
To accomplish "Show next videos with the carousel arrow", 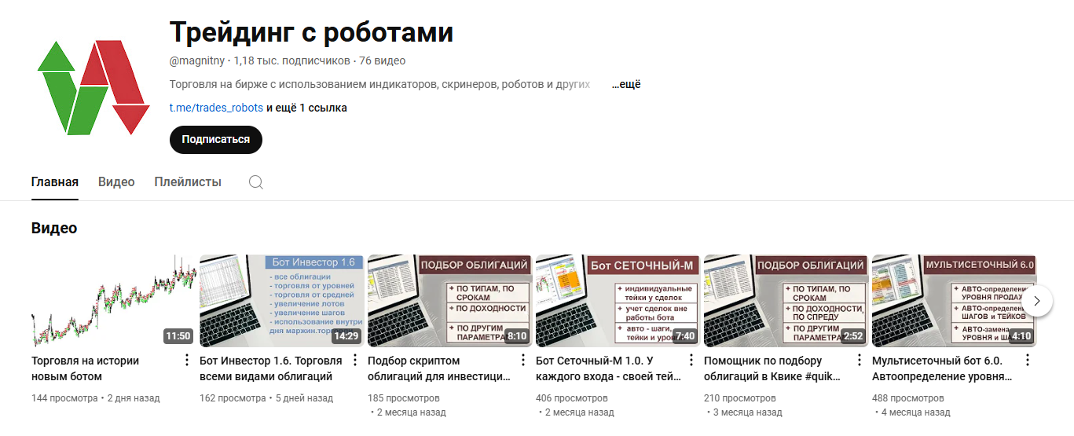I will (1037, 301).
